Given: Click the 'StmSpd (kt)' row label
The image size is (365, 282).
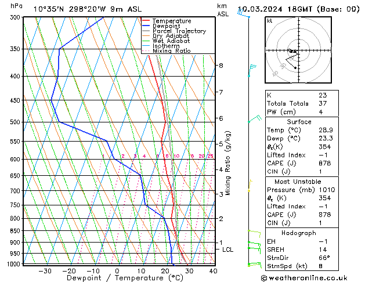Looking at the screenshot, I should (x=287, y=266).
